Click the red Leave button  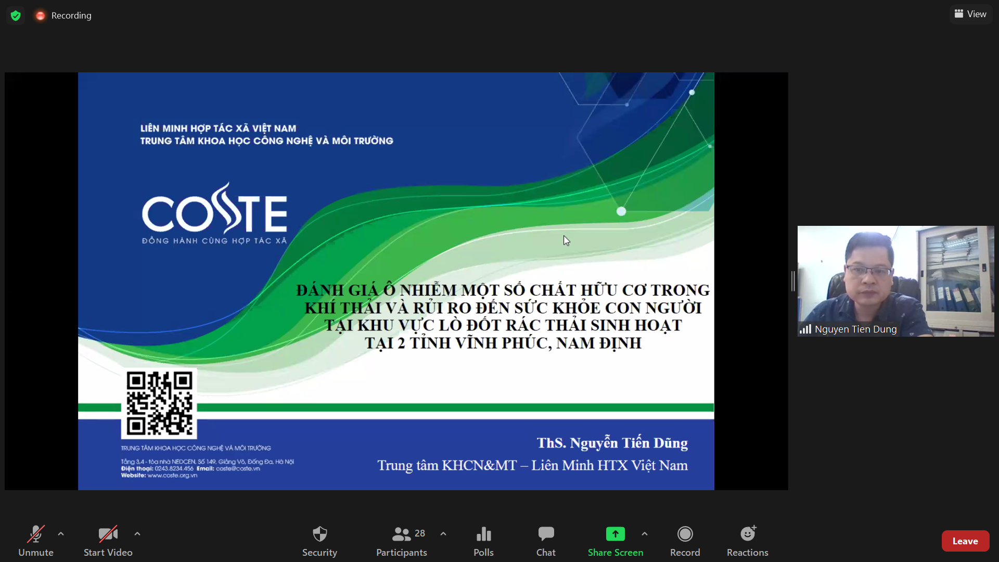tap(965, 541)
